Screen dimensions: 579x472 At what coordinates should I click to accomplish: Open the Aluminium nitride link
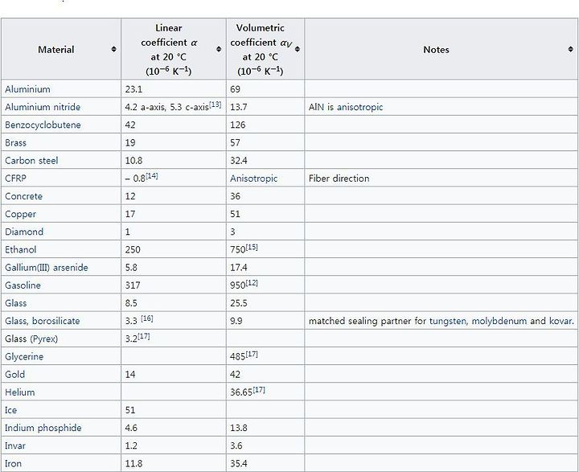(43, 107)
